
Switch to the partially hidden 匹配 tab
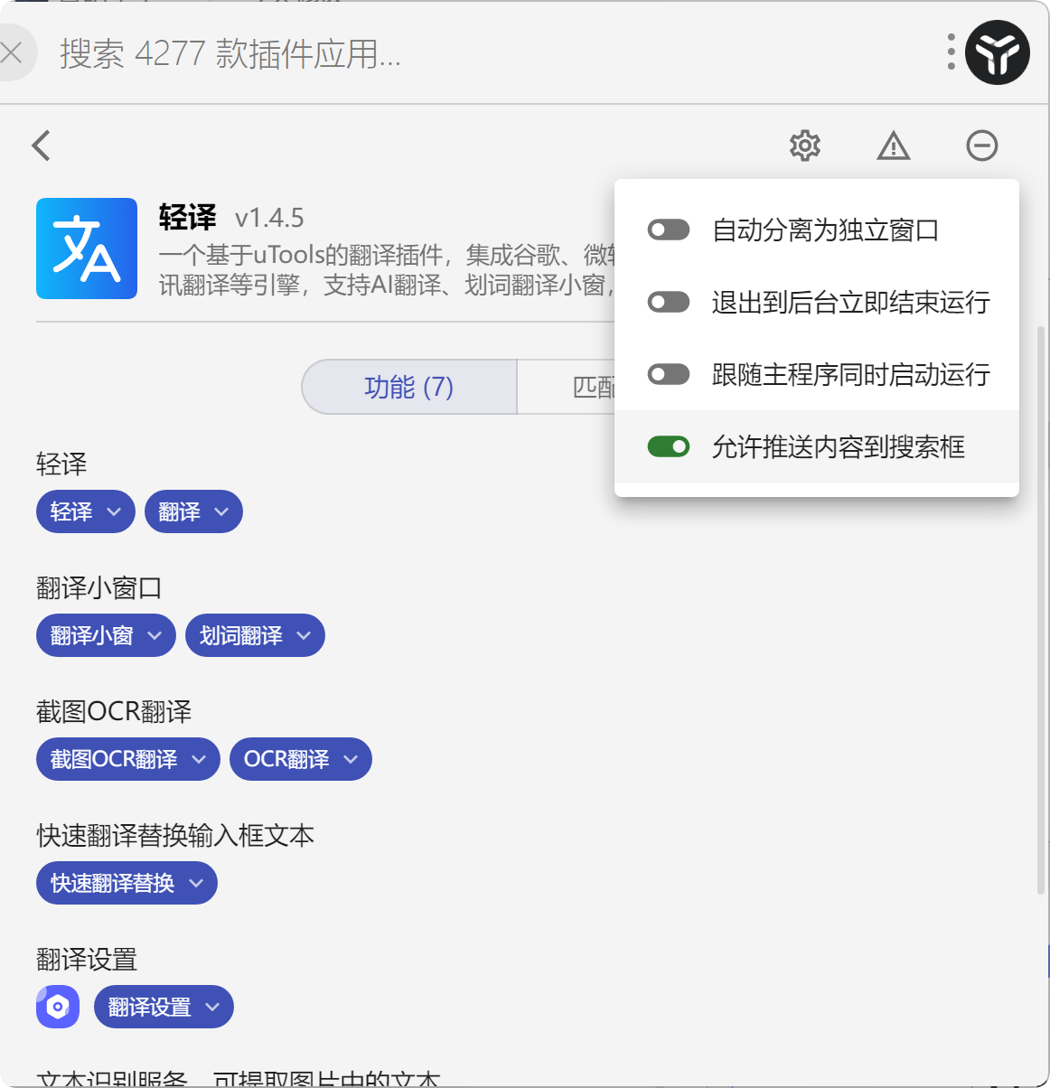pyautogui.click(x=567, y=387)
